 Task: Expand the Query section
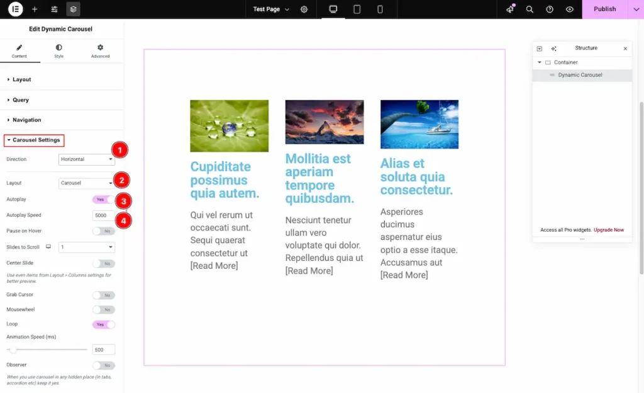pyautogui.click(x=21, y=100)
